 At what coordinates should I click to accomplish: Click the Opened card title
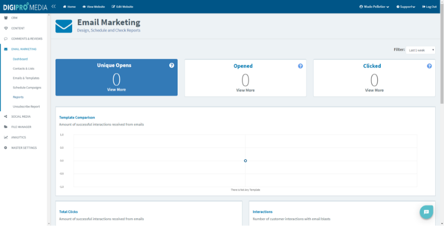coord(243,66)
